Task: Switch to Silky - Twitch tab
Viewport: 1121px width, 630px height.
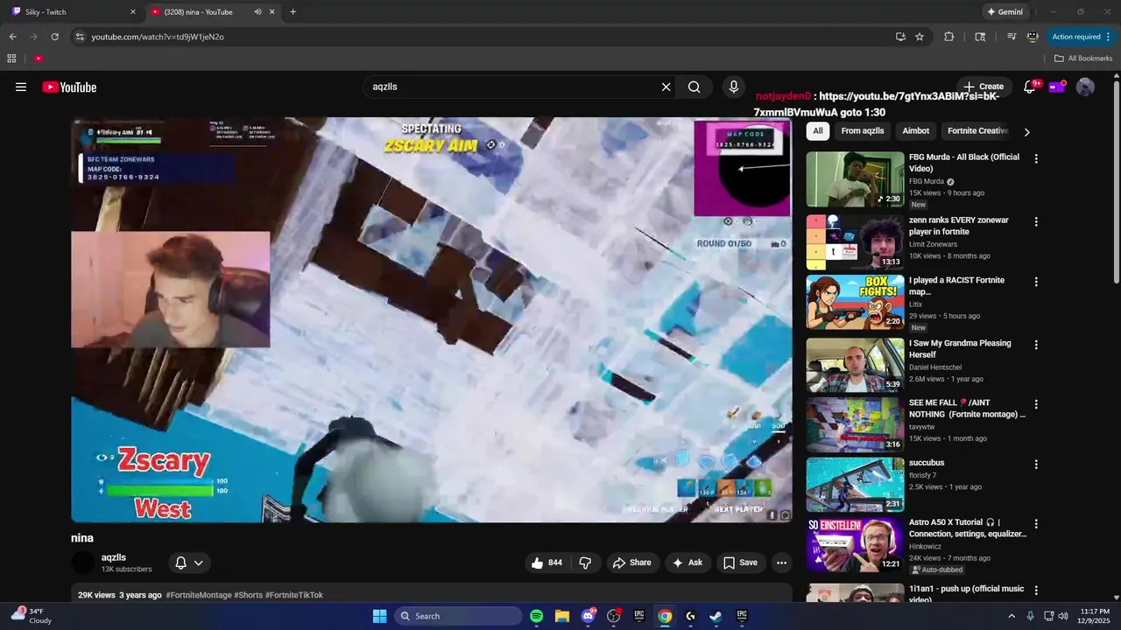Action: (74, 12)
